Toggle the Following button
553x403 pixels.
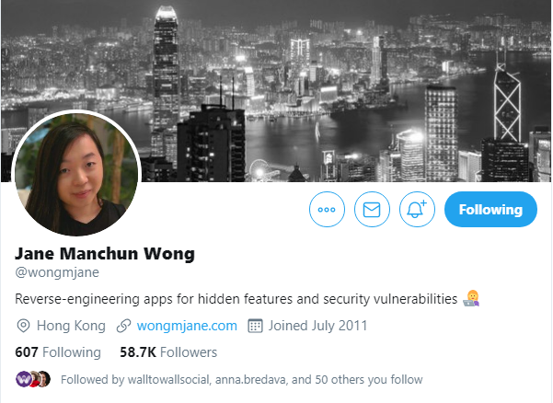tap(490, 210)
